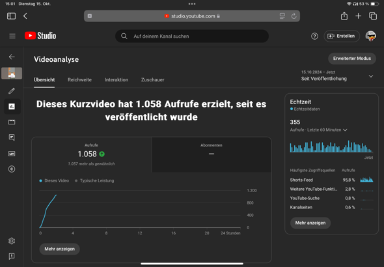Return via sidebar back arrow
The width and height of the screenshot is (384, 267).
12,57
